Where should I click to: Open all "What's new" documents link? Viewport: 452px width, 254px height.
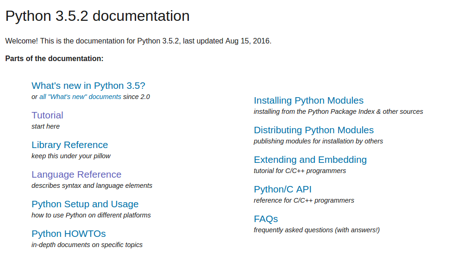[x=80, y=97]
